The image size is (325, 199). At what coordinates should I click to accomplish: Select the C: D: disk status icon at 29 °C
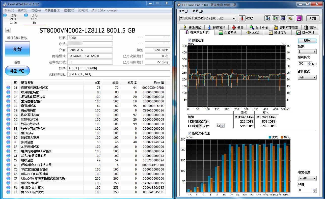click(x=5, y=15)
